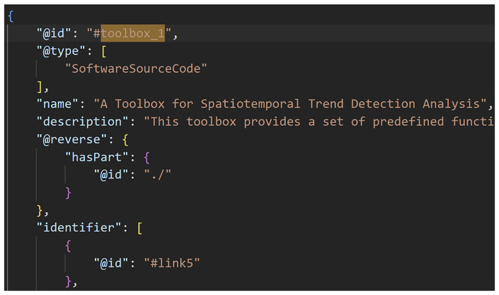Click the "@id" key beside "#link5"
499x295 pixels.
pyautogui.click(x=111, y=264)
